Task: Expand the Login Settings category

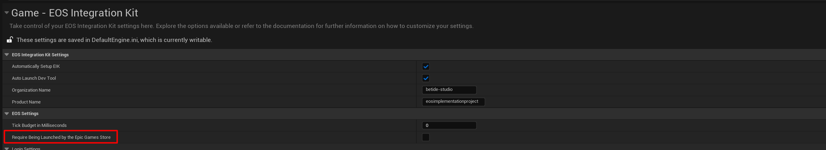Action: click(x=7, y=148)
